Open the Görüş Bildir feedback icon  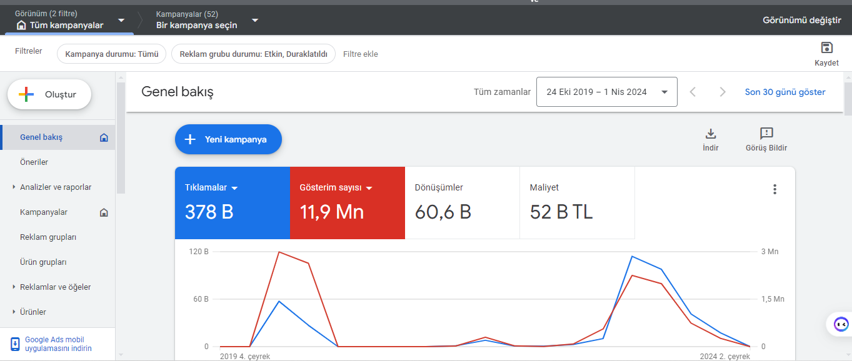pos(766,134)
